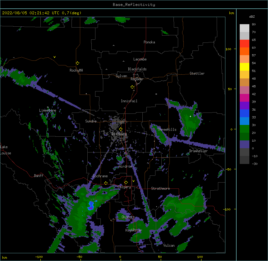Click the RedDeer city label
Image resolution: width=268 pixels, height=261 pixels.
137,79
